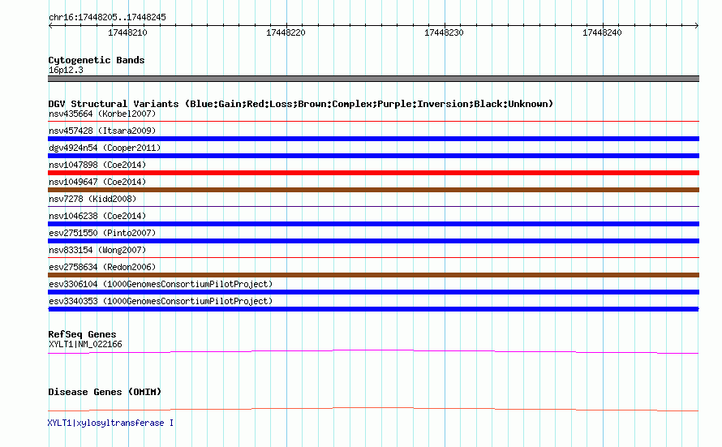
Task: Click the brown bar for esv2758634
Action: pyautogui.click(x=373, y=275)
